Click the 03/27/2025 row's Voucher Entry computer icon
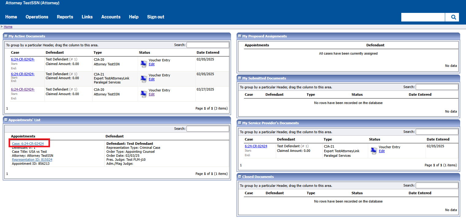 tap(144, 94)
